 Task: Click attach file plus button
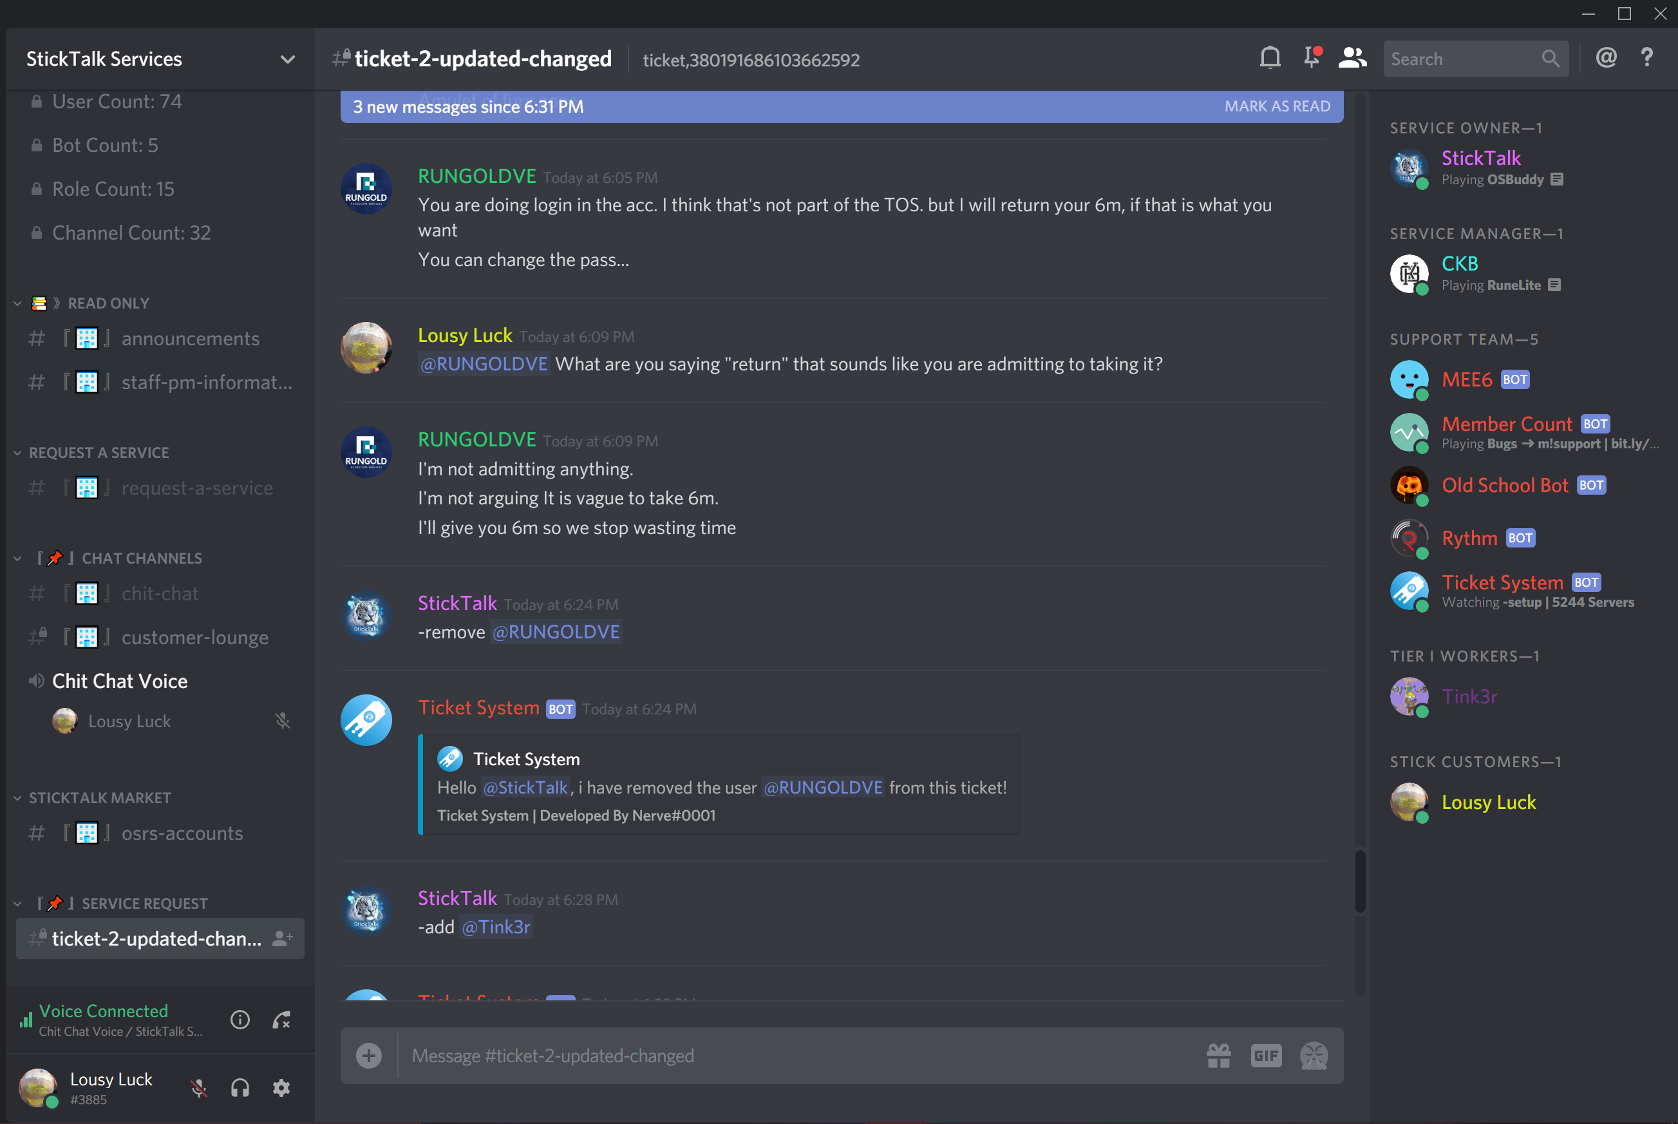(x=369, y=1056)
